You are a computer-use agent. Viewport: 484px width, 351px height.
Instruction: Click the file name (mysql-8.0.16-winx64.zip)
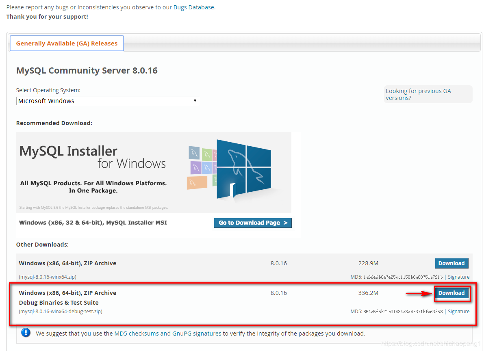48,277
